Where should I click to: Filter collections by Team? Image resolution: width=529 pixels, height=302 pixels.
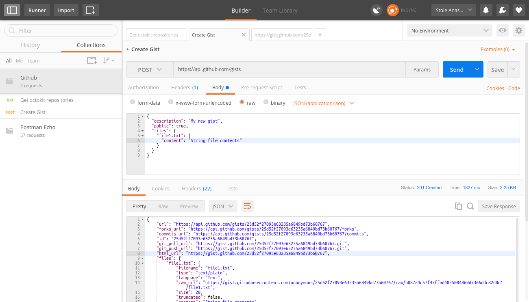[33, 60]
